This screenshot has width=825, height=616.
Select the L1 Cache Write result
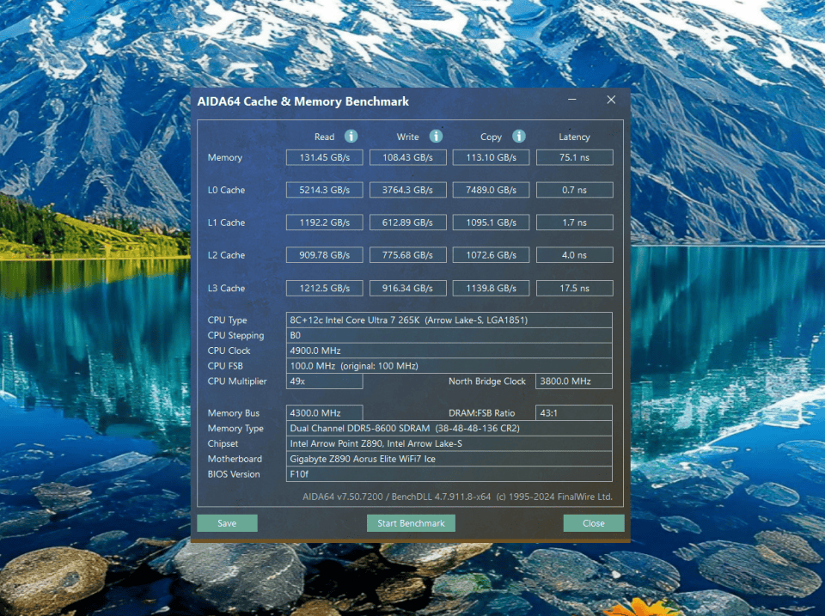click(407, 223)
